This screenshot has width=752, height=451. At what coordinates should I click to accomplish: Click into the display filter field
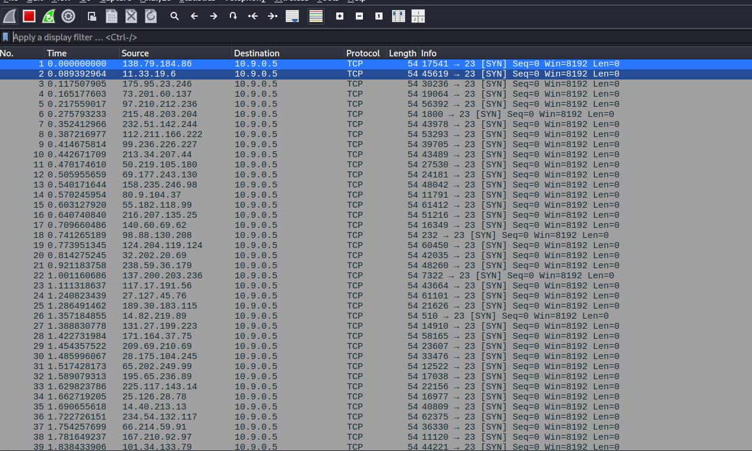[x=356, y=37]
